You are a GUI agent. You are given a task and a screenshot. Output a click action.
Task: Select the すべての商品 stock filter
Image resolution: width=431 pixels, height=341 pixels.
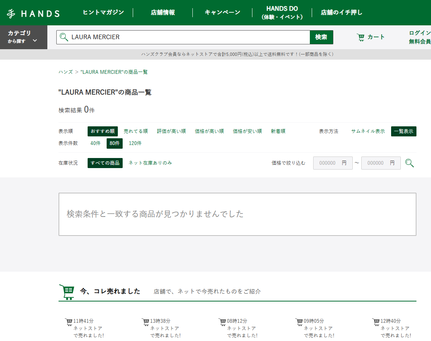(x=105, y=163)
